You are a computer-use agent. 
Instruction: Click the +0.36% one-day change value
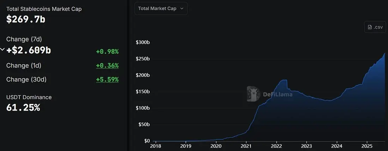107,66
